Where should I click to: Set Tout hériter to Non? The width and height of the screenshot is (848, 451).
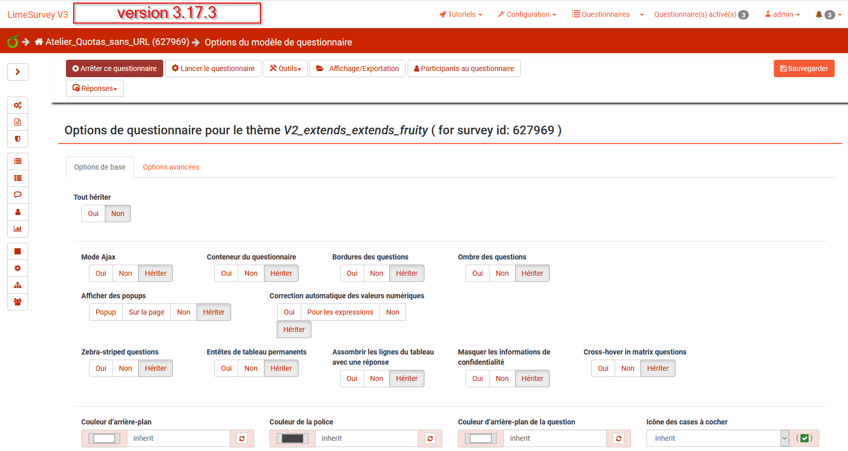click(118, 213)
